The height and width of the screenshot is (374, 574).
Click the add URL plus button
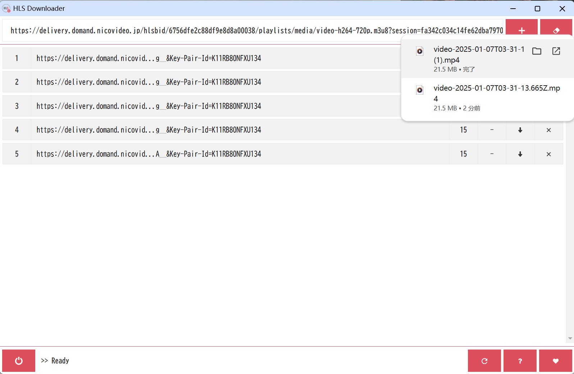(x=521, y=28)
